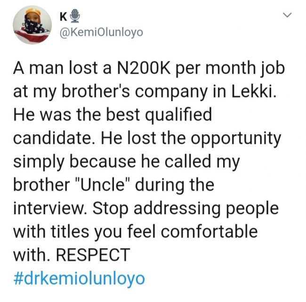The width and height of the screenshot is (306, 302).
Task: Click the word "RESPECT" in the tweet
Action: click(92, 255)
